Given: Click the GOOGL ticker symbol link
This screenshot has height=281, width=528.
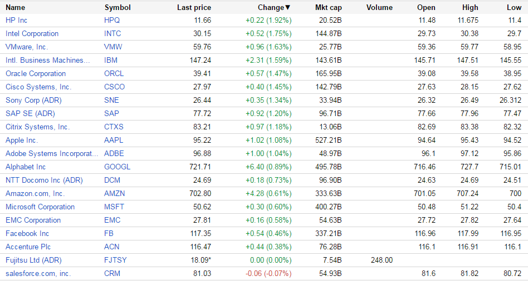Looking at the screenshot, I should (x=117, y=167).
